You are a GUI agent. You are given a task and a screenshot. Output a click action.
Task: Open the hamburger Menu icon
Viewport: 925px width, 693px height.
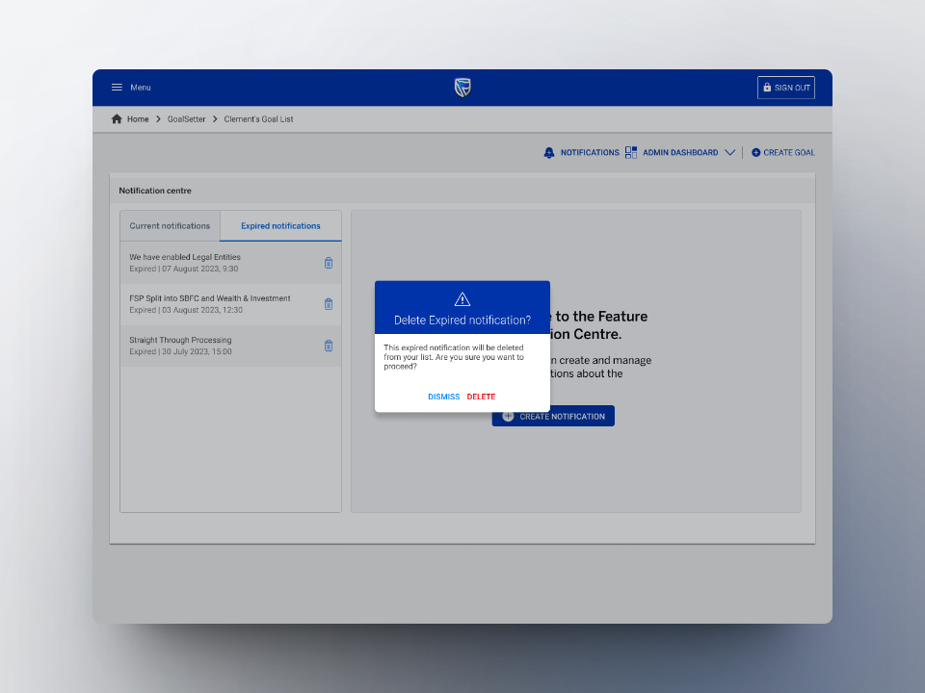click(117, 88)
